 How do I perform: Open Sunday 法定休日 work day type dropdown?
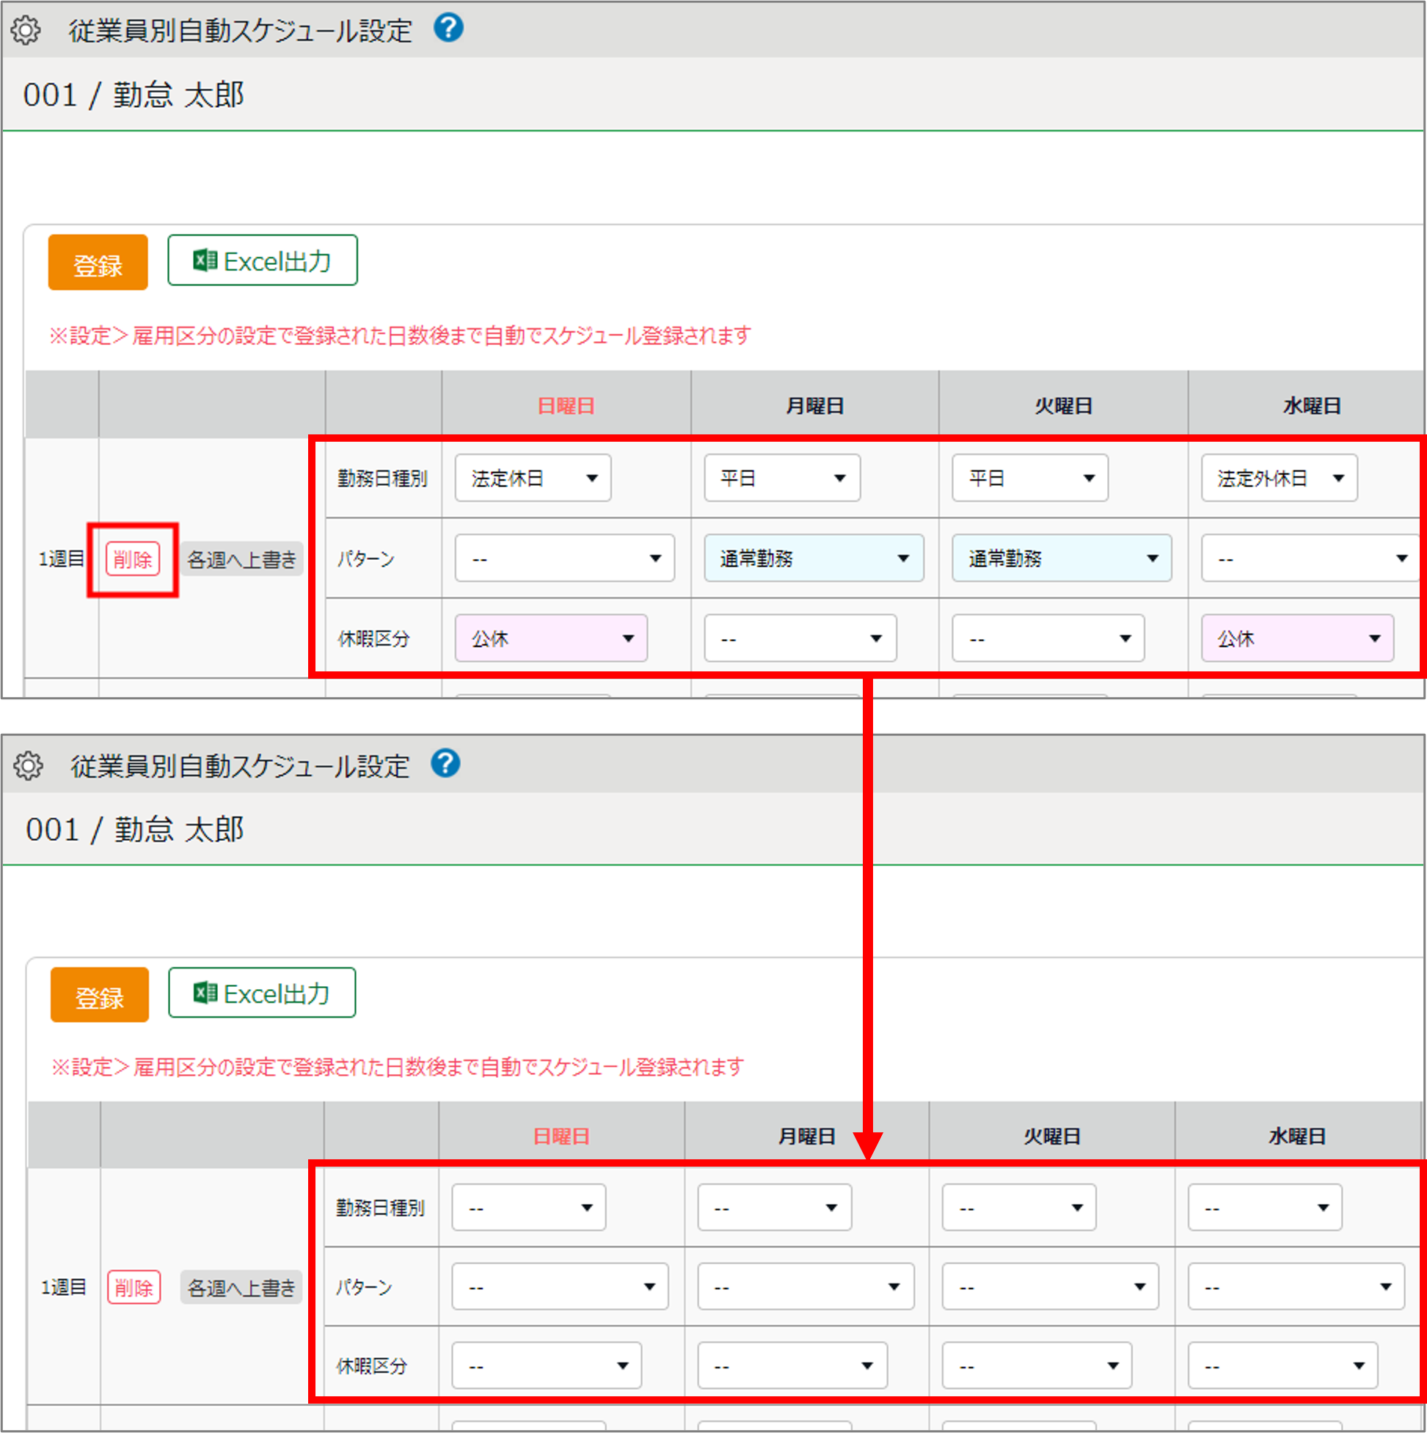pos(533,478)
